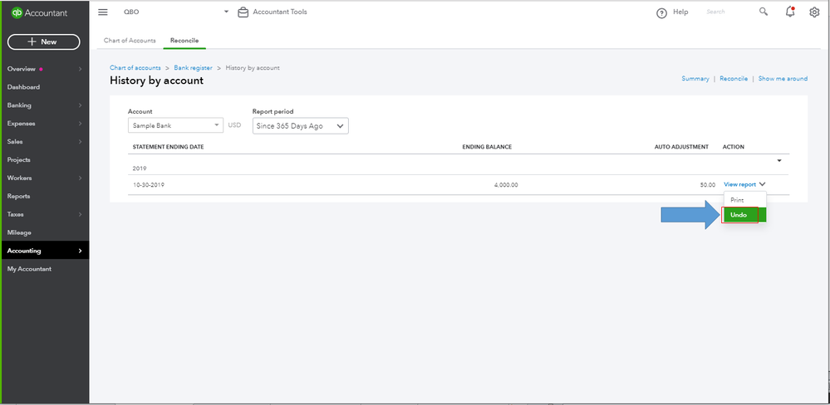Open Banking in the left sidebar
830x405 pixels.
(x=20, y=105)
